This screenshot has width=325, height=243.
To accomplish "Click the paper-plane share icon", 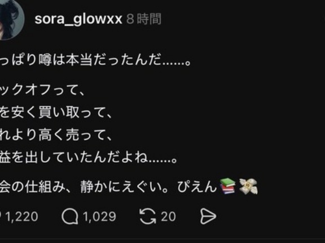I will (x=208, y=216).
